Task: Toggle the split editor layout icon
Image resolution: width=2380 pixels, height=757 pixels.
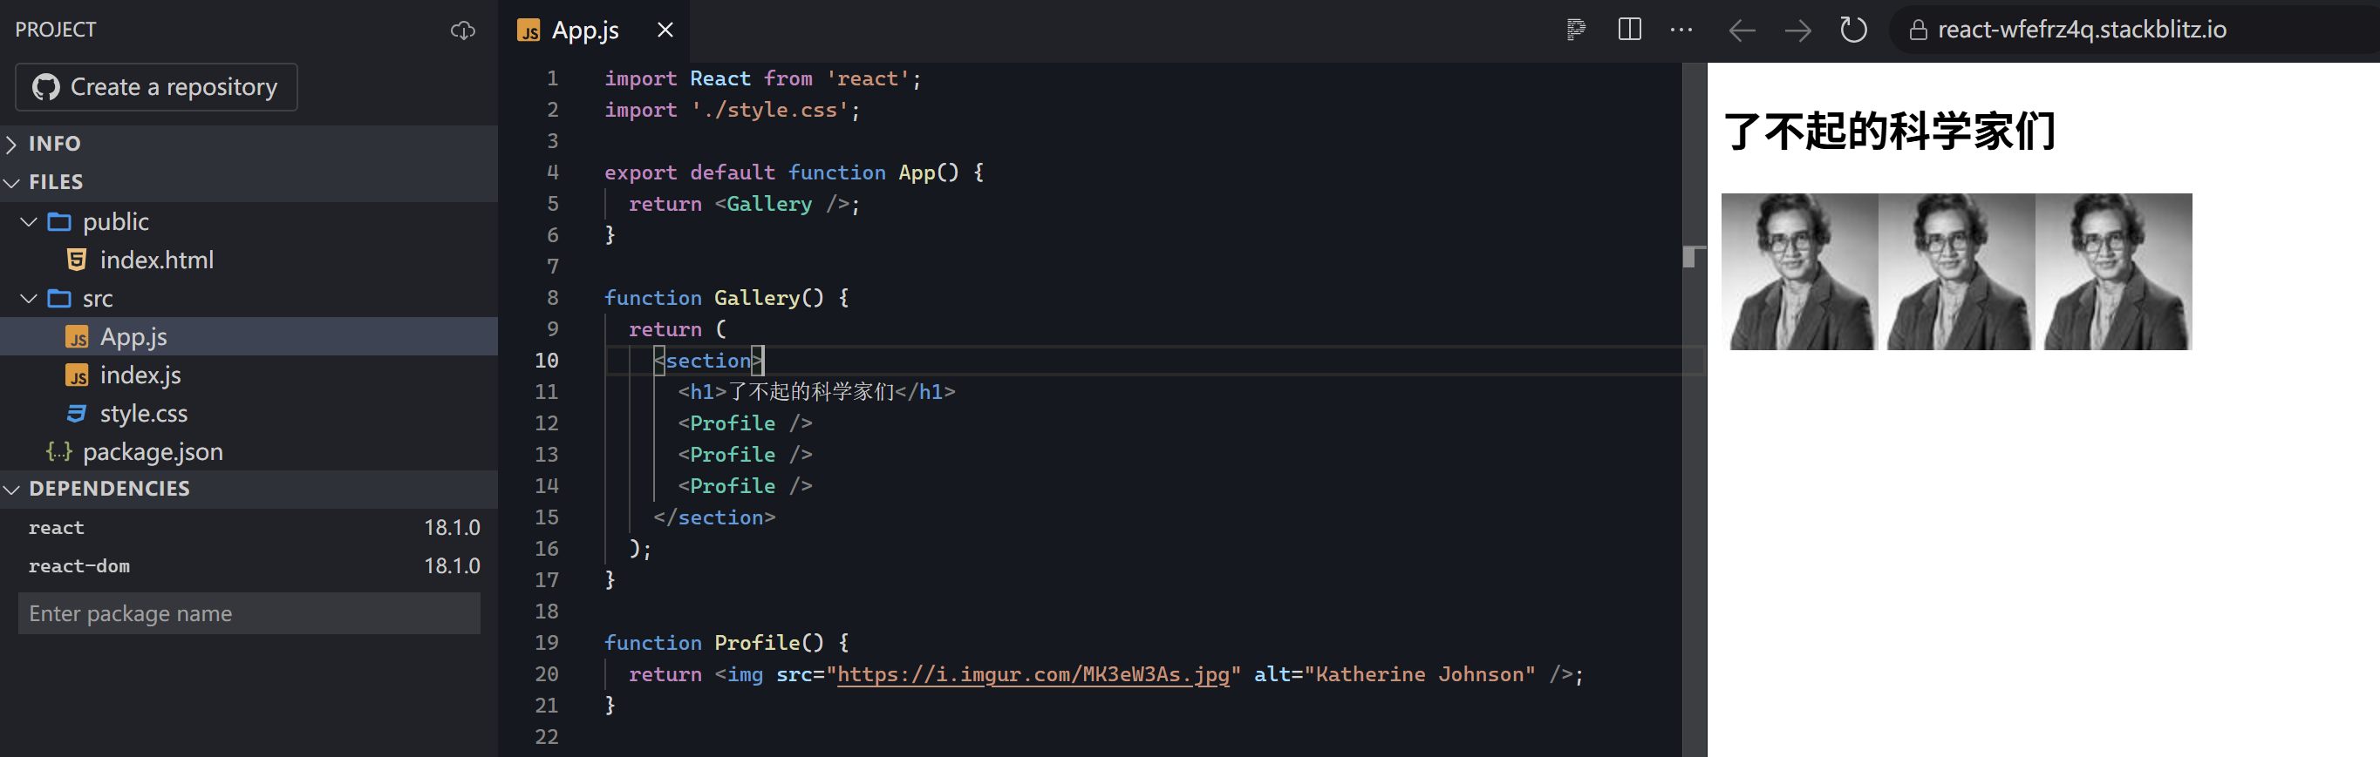Action: click(1630, 30)
